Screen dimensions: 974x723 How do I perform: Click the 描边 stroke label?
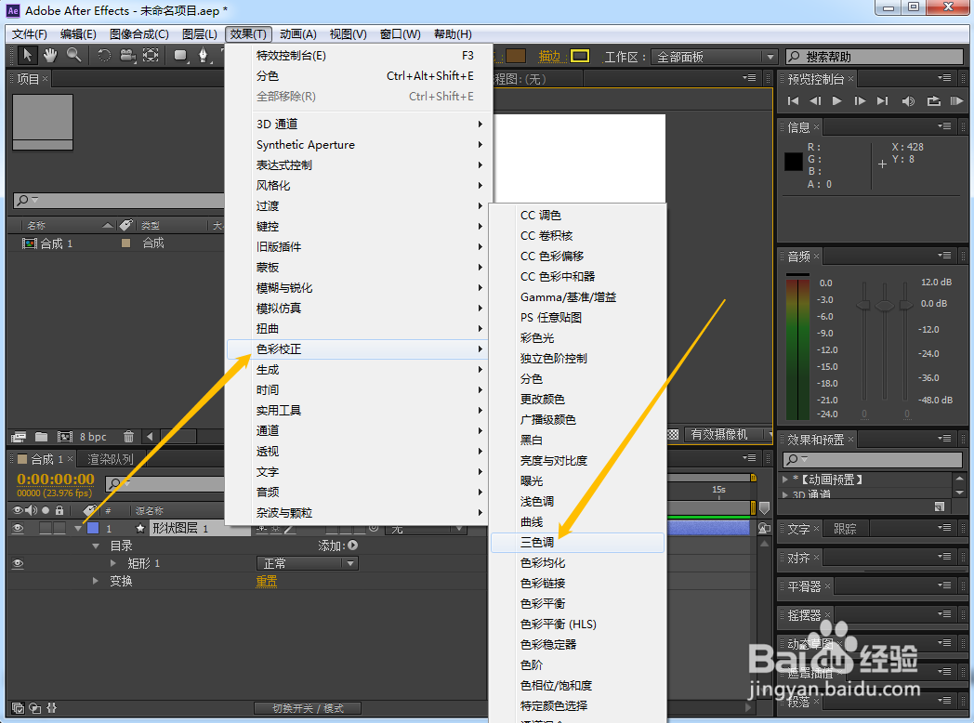coord(550,57)
